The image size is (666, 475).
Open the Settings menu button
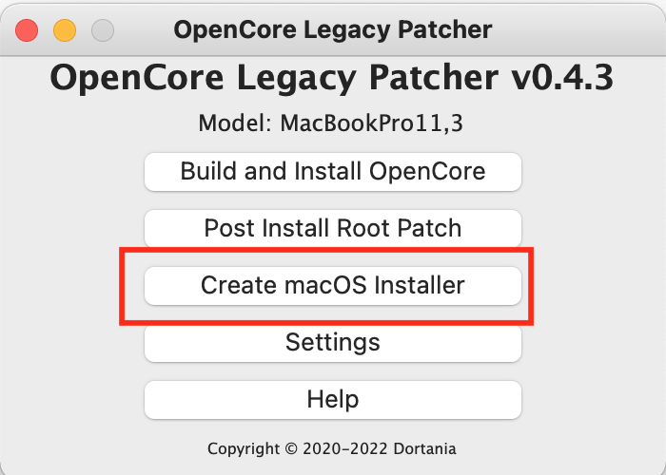333,343
